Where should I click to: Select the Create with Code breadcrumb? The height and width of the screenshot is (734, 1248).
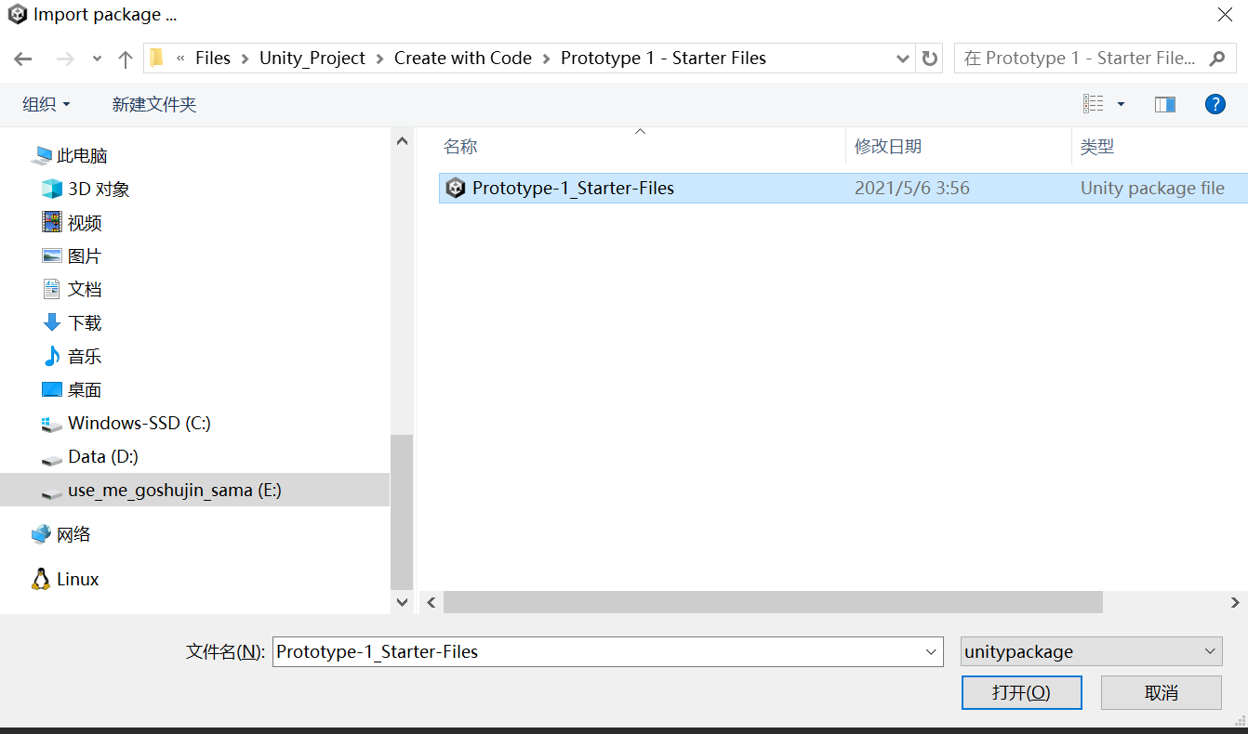(463, 58)
